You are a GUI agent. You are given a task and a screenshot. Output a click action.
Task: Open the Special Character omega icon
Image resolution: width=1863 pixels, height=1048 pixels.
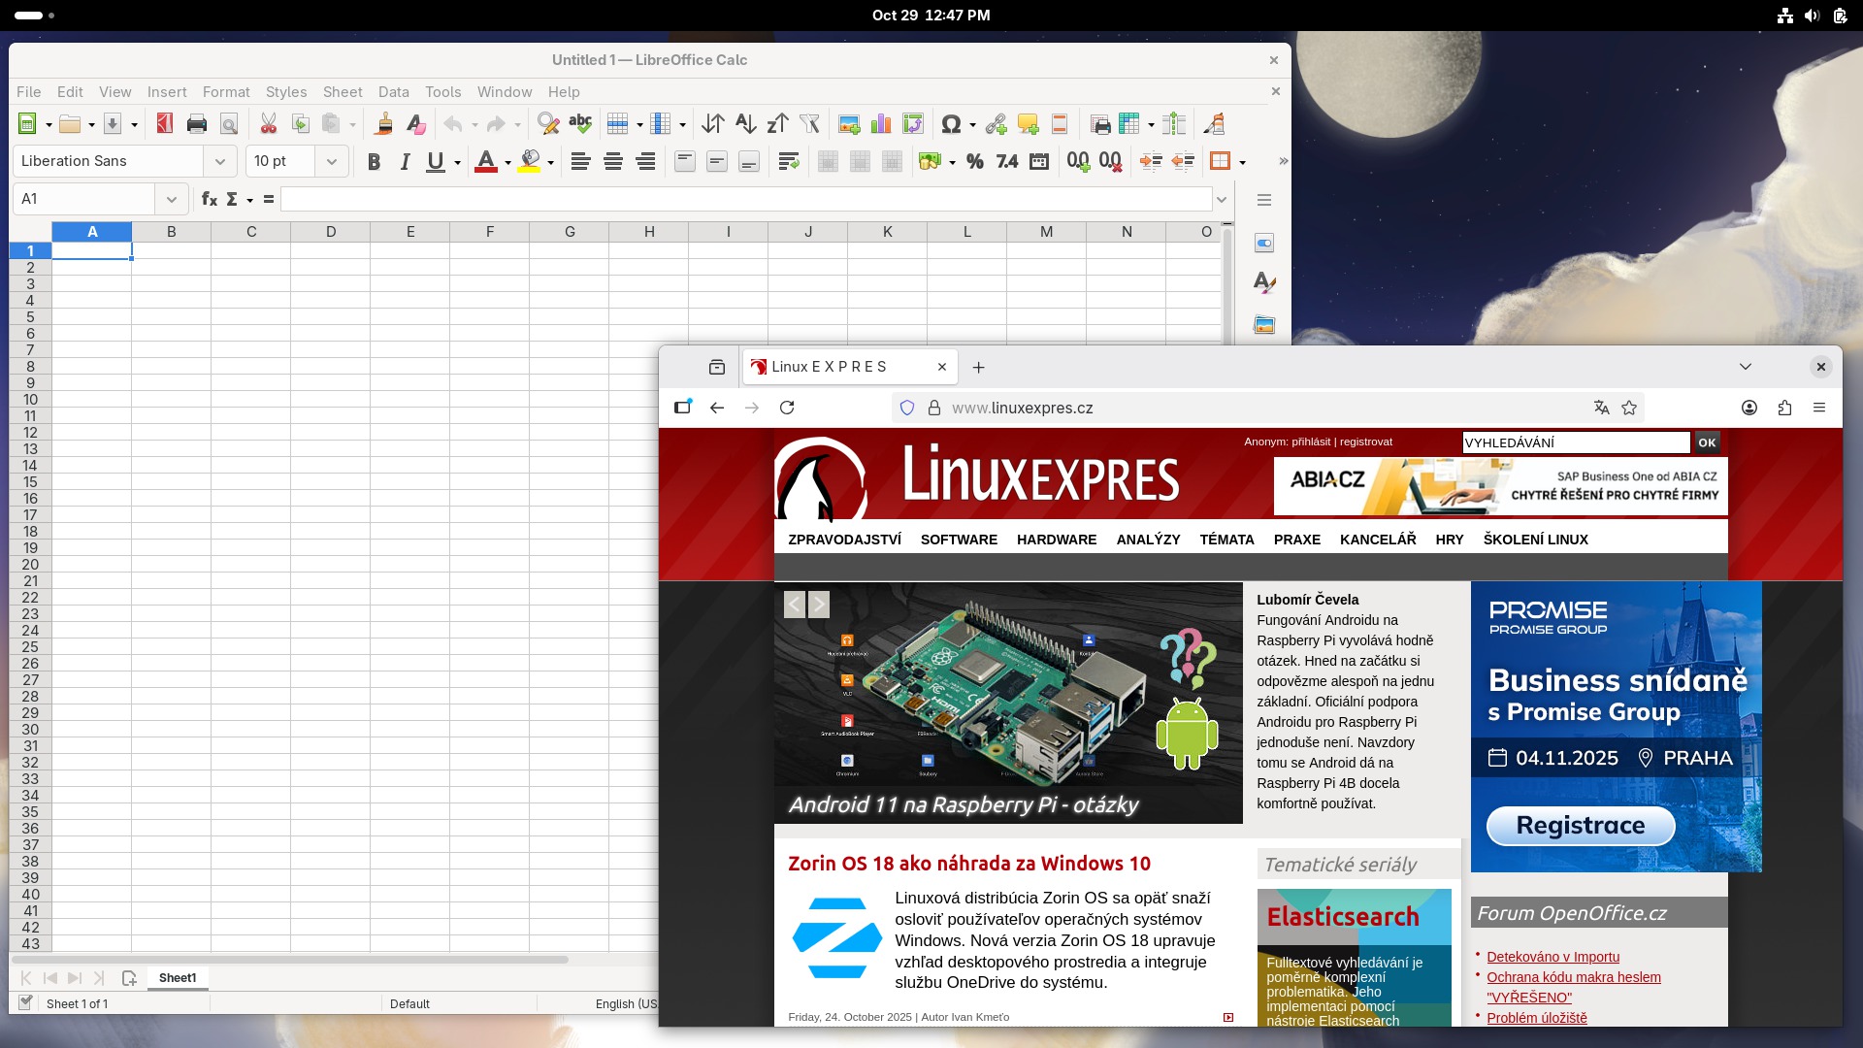951,124
